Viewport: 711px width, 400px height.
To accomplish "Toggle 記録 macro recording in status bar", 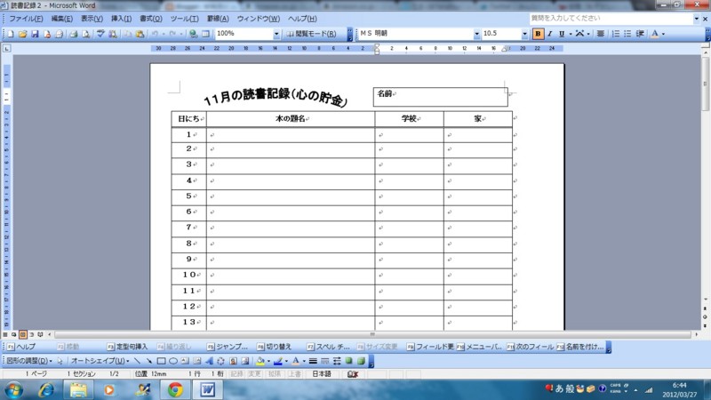I will point(236,374).
